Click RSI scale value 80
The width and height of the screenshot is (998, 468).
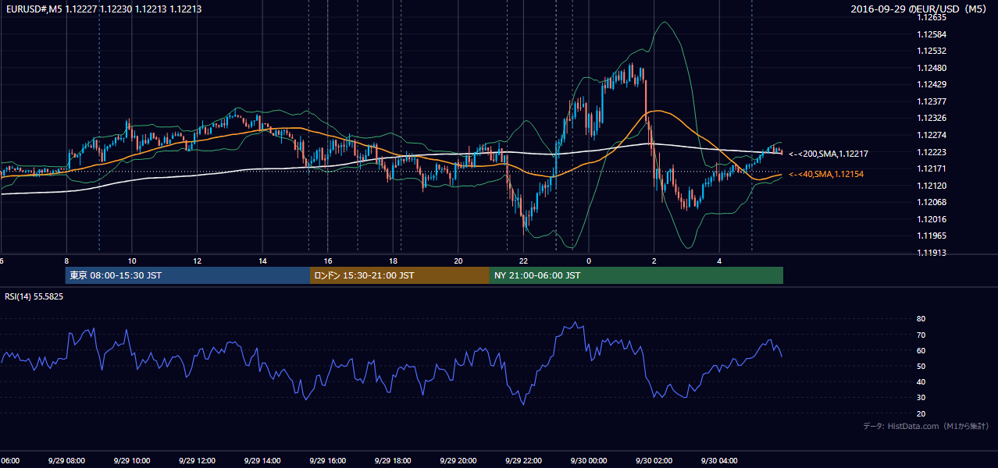(x=921, y=319)
